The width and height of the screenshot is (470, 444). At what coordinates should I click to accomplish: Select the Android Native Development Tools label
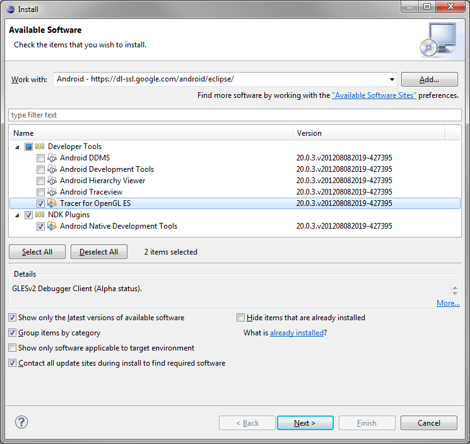click(119, 226)
